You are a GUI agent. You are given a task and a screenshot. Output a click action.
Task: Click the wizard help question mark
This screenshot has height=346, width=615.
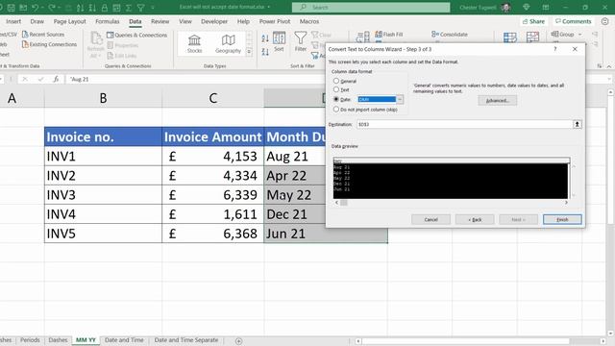click(555, 49)
